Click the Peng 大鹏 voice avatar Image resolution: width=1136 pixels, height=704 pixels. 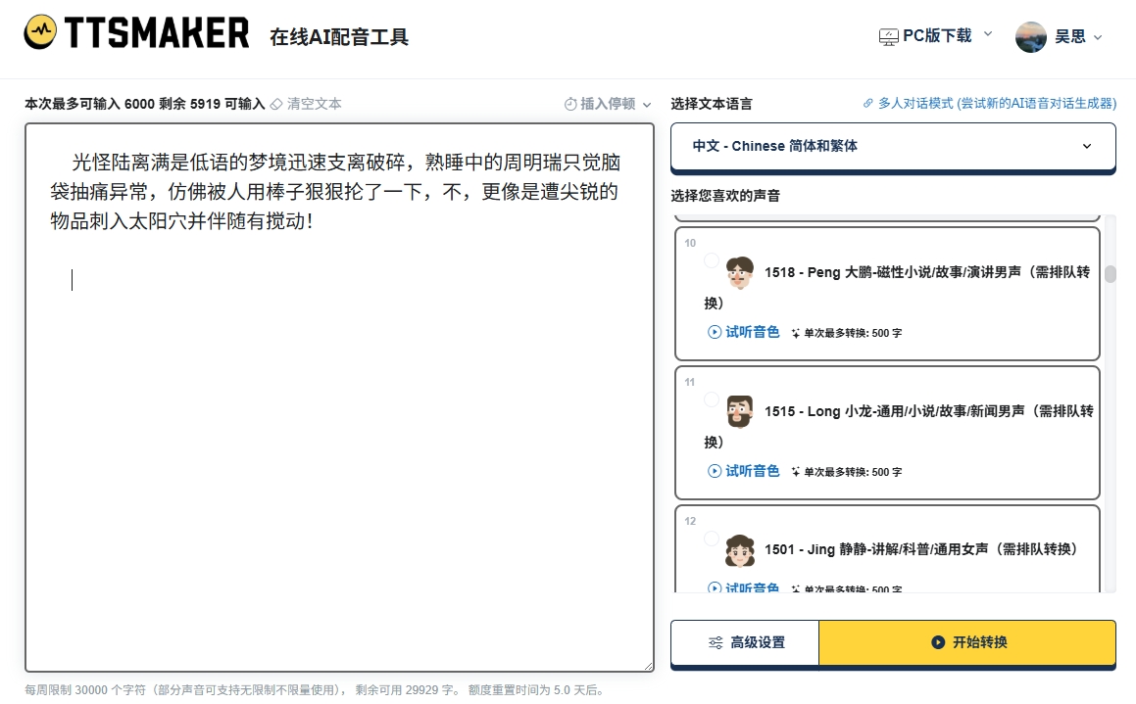tap(739, 273)
